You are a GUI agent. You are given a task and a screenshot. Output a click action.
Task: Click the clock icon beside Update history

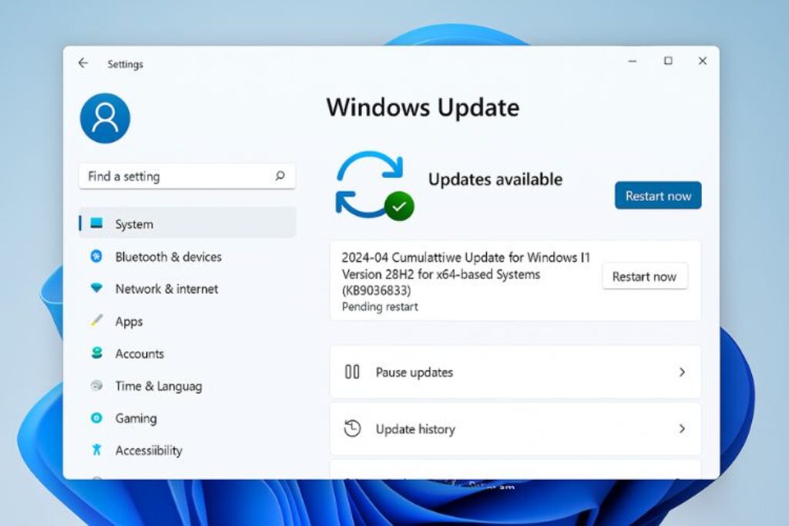click(x=352, y=428)
